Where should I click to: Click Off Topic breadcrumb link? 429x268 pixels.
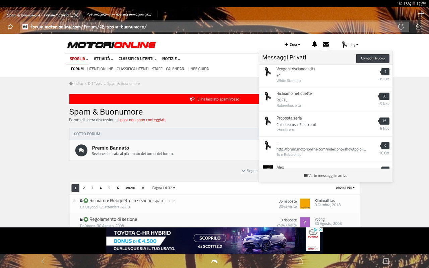point(95,83)
